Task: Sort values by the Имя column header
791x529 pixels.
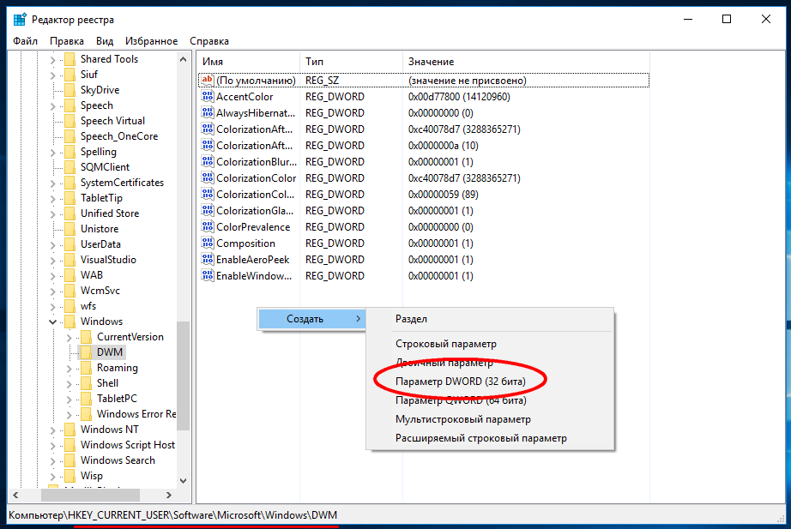Action: 248,62
